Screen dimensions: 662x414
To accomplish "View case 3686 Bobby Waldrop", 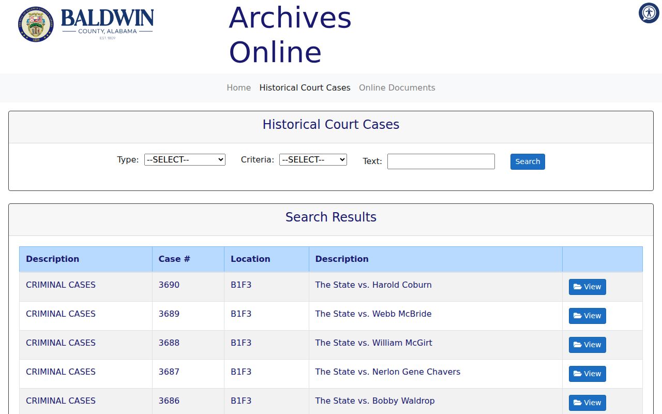I will (x=587, y=403).
